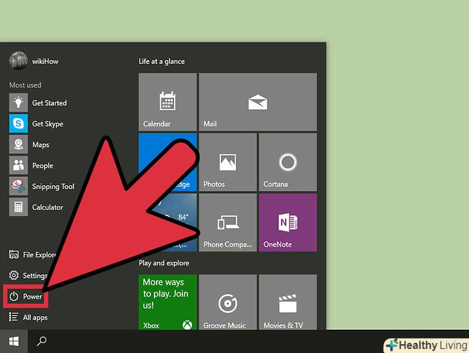
Task: Open the Calendar tile
Action: tap(167, 102)
